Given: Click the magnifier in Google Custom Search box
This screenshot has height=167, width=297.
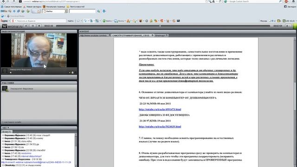Looking at the screenshot, I should 280,1.
